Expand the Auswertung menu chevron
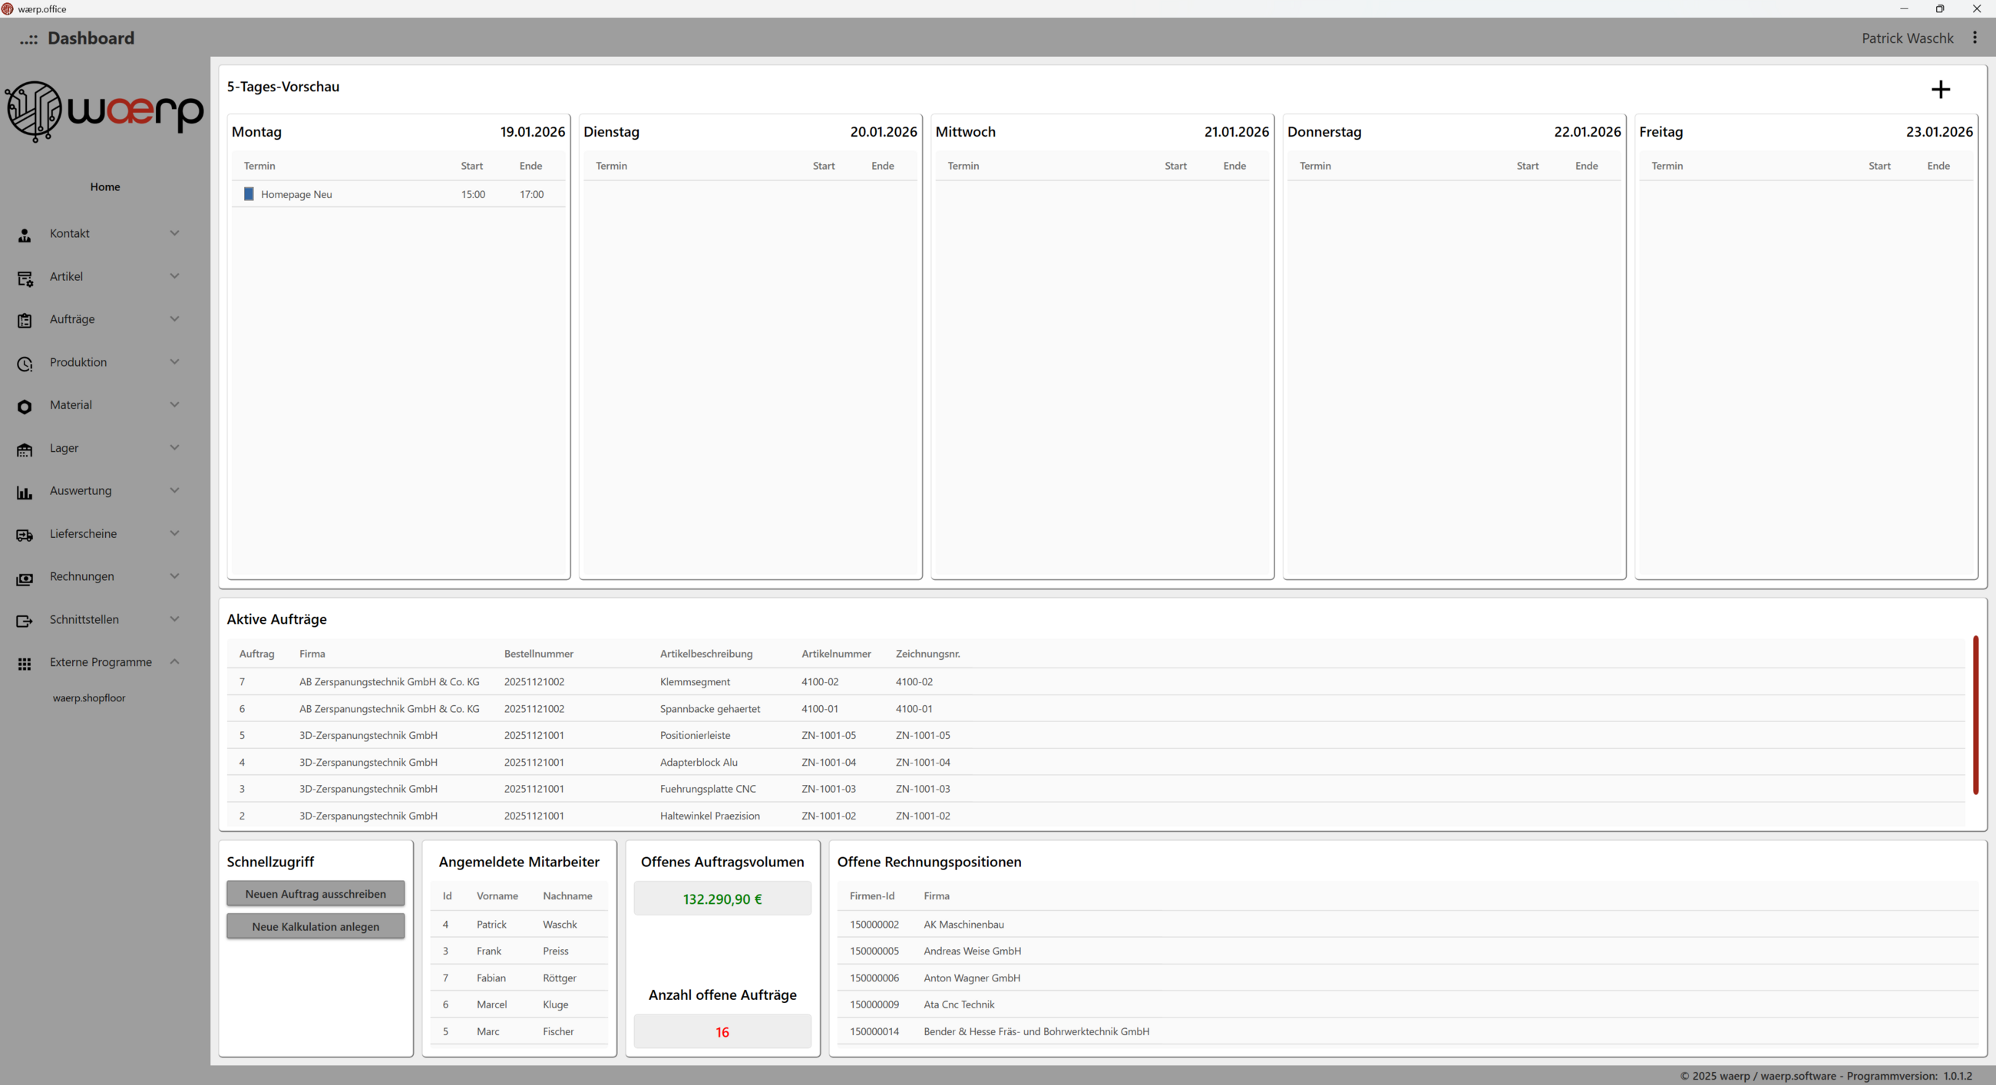The height and width of the screenshot is (1085, 1996). click(174, 490)
